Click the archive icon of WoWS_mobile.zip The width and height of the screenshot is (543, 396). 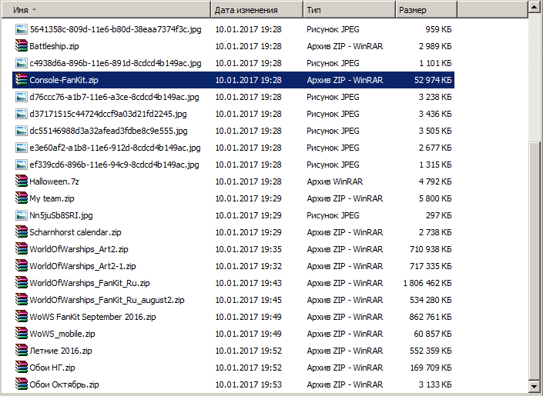[x=21, y=334]
